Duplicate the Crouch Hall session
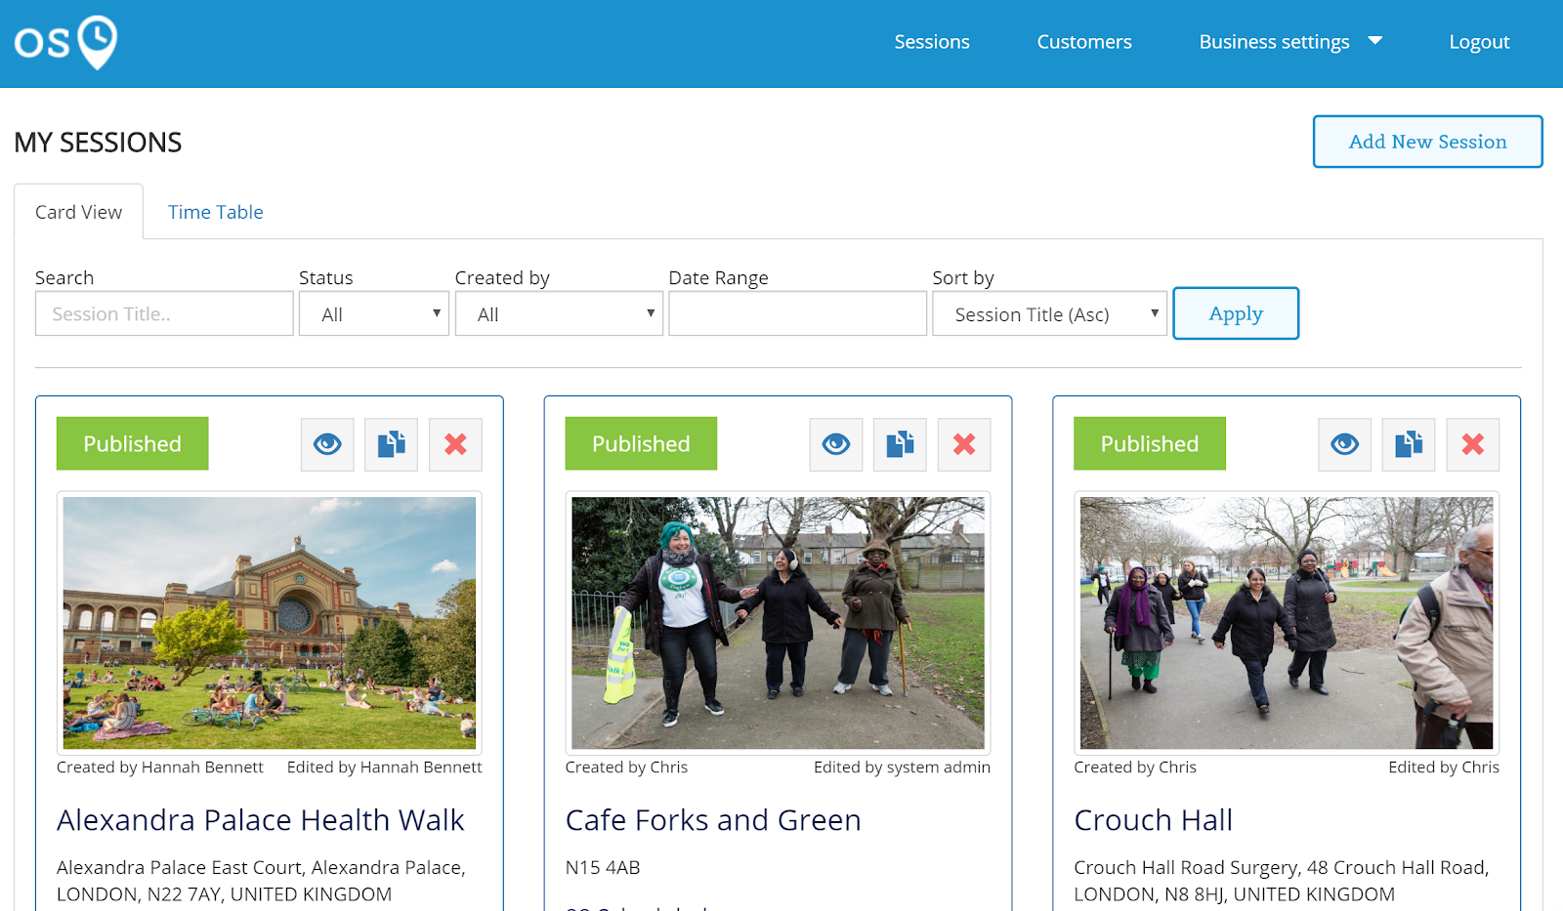This screenshot has width=1563, height=911. click(1409, 444)
